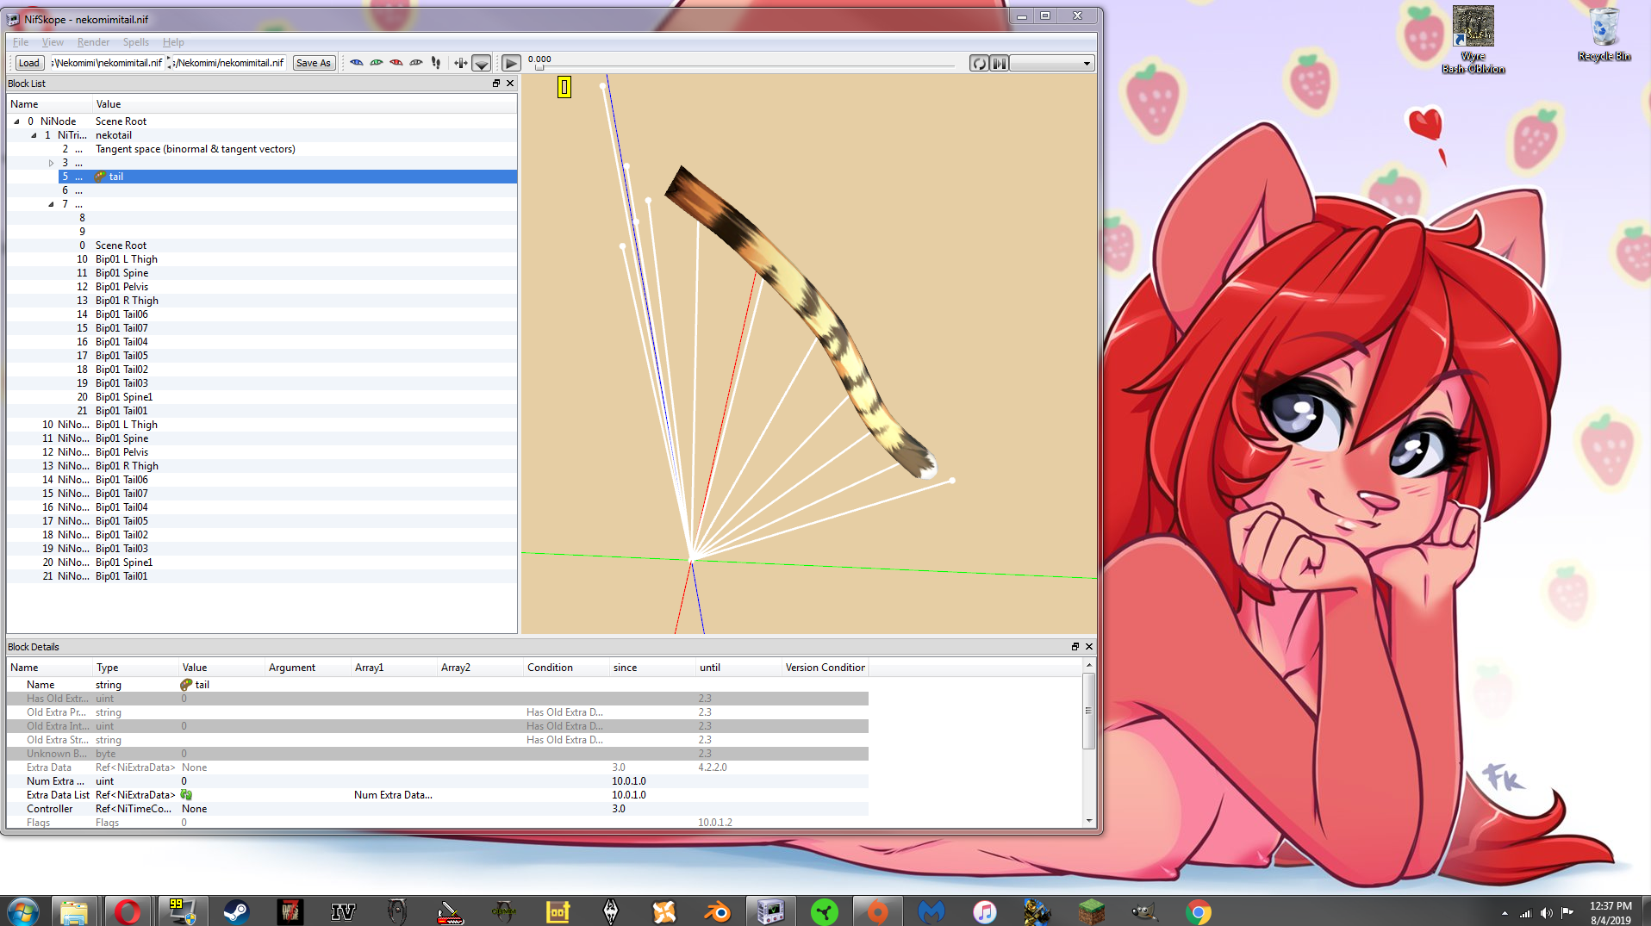
Task: Select NiNode 21 Bip01 Tail01 row
Action: tap(263, 576)
